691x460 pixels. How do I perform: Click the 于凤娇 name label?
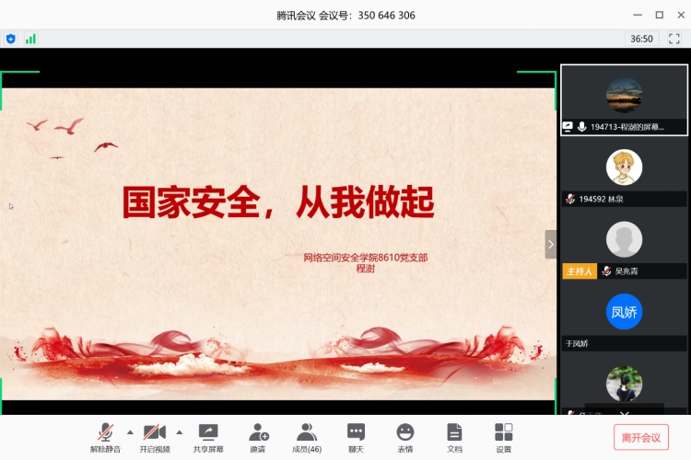click(577, 343)
